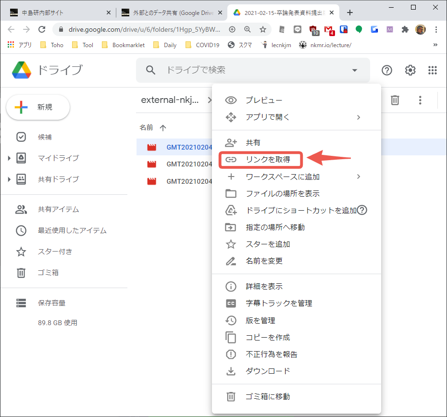Toggle the name sort direction arrow
The height and width of the screenshot is (417, 447).
(x=163, y=128)
